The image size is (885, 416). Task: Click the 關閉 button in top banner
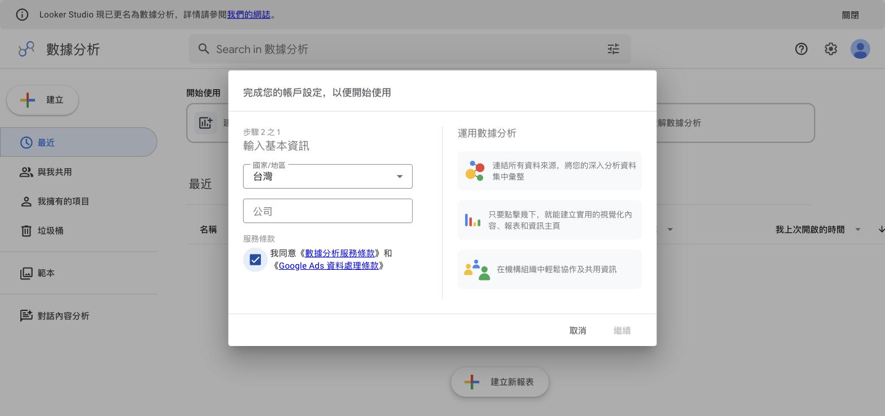point(851,15)
